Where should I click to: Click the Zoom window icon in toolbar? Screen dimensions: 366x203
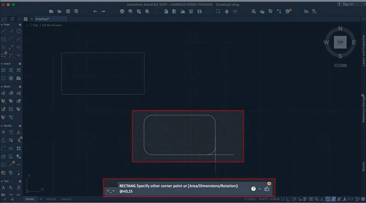click(x=218, y=11)
